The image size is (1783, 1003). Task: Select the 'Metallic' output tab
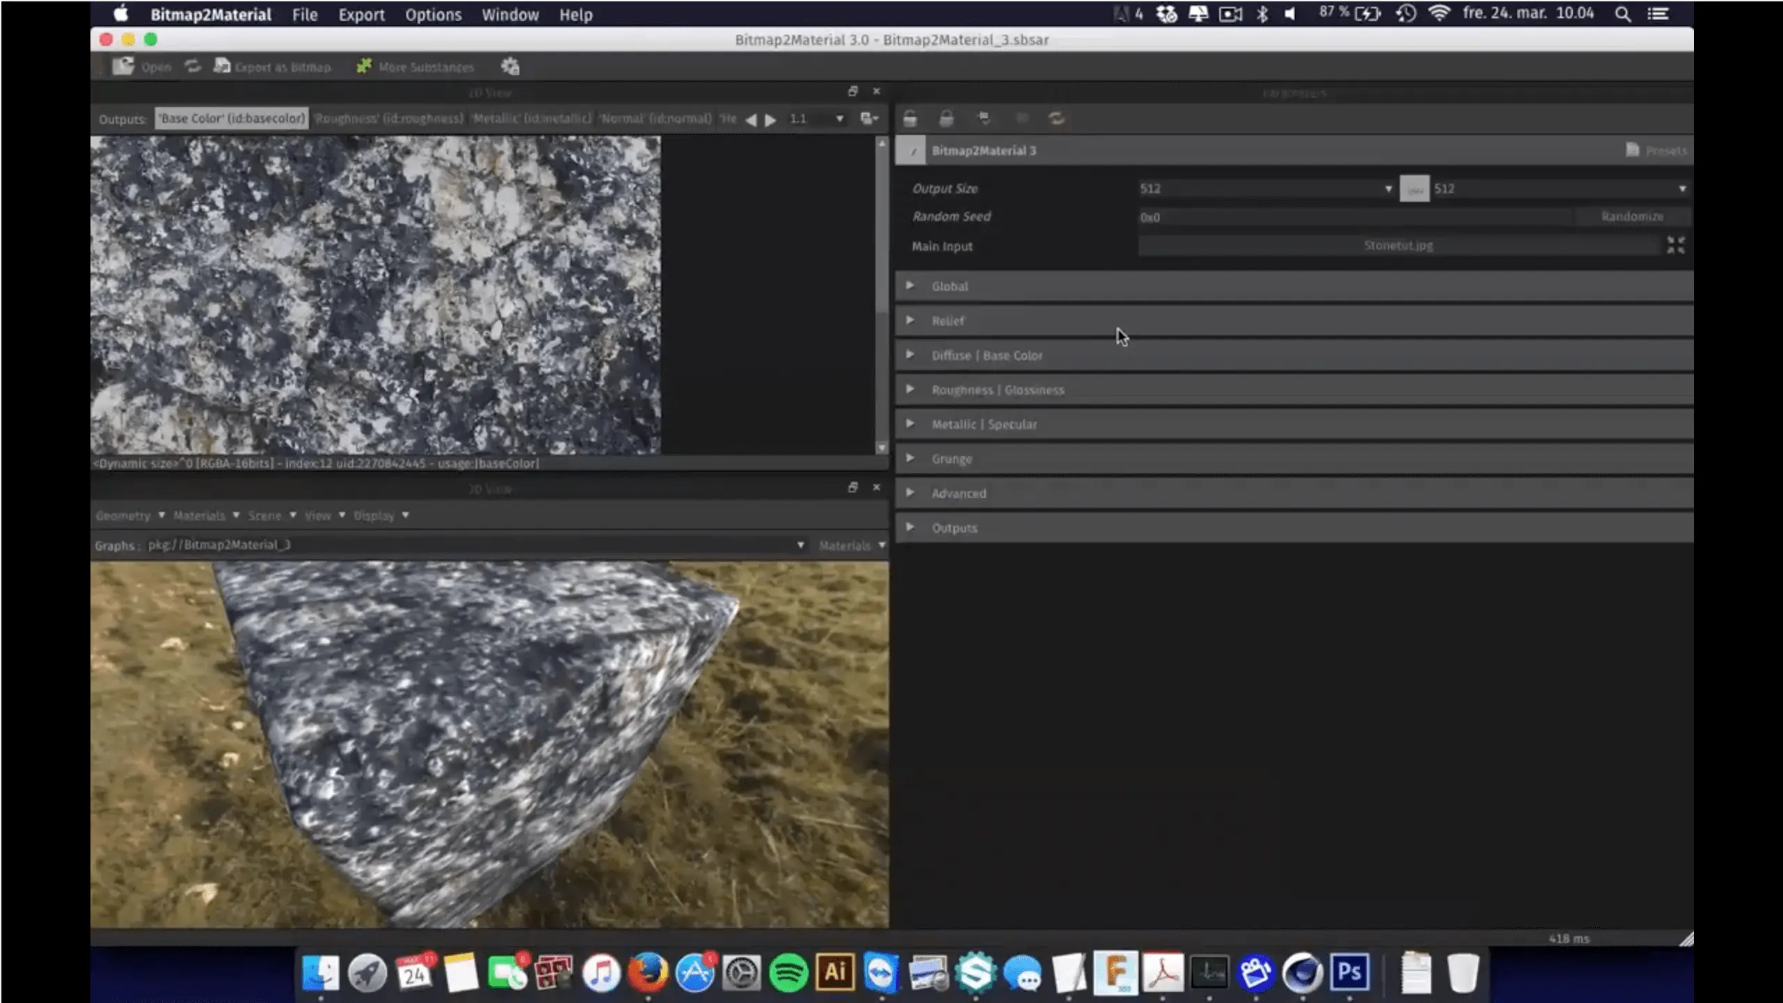[x=532, y=118]
